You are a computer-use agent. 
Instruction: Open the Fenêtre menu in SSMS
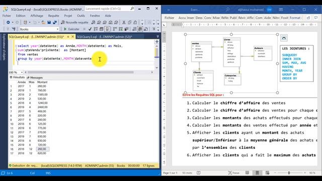pos(95,16)
